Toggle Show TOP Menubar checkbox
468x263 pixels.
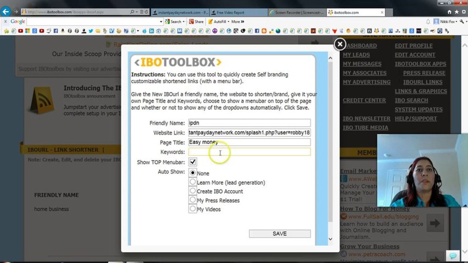(x=192, y=162)
